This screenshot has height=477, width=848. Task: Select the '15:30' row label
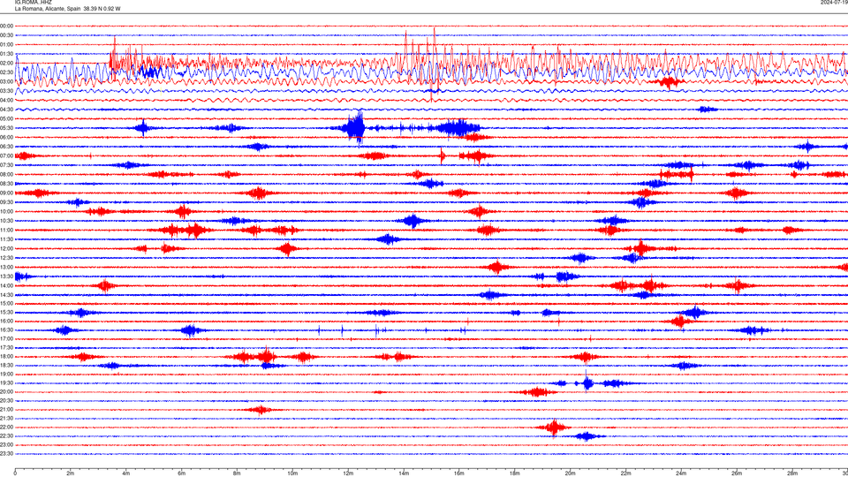6,313
